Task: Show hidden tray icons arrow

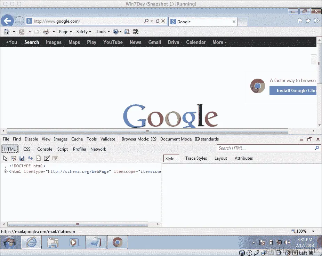Action: pyautogui.click(x=254, y=243)
